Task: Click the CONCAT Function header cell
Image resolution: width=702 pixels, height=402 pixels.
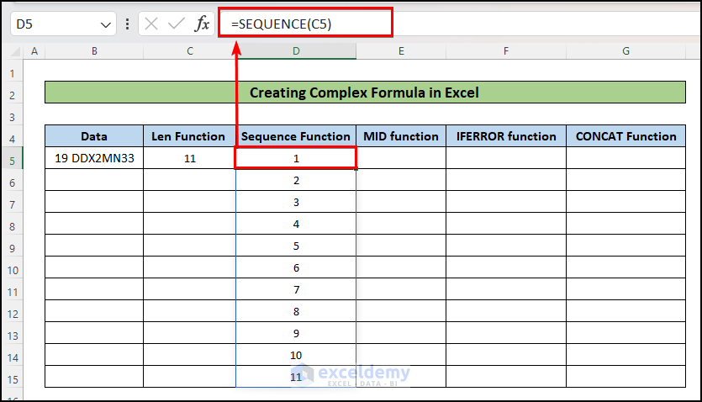Action: tap(626, 136)
